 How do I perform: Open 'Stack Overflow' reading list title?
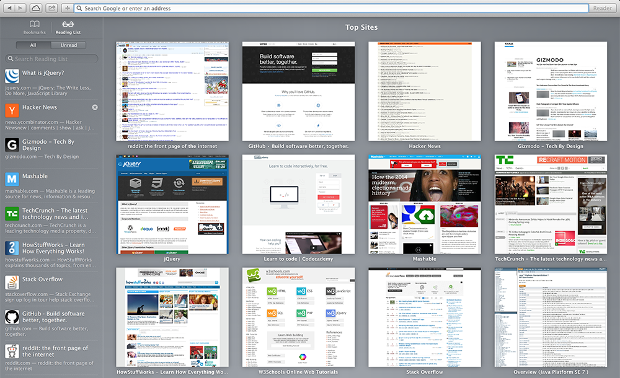coord(42,279)
